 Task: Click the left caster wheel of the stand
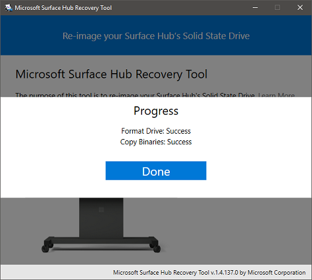[x=45, y=248]
